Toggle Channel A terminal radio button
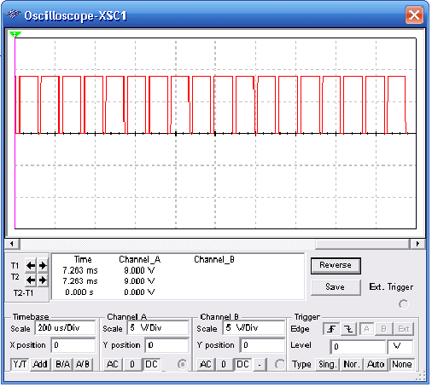 click(x=182, y=364)
